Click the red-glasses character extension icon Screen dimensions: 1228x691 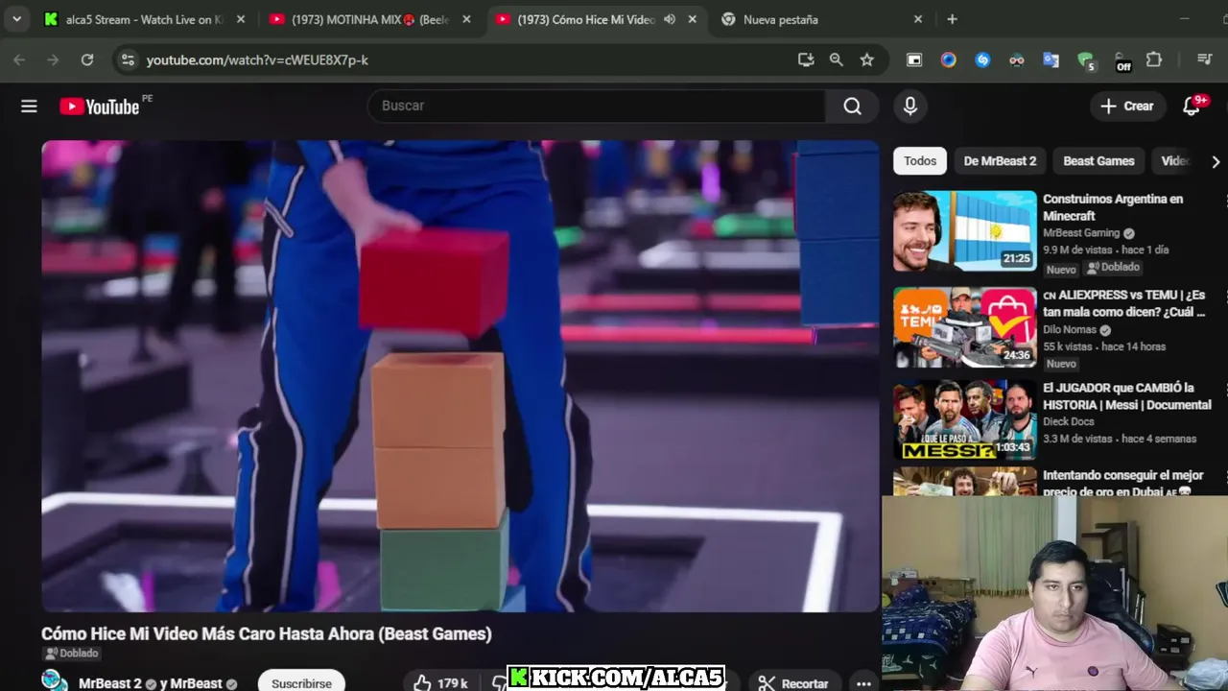[x=1017, y=60]
